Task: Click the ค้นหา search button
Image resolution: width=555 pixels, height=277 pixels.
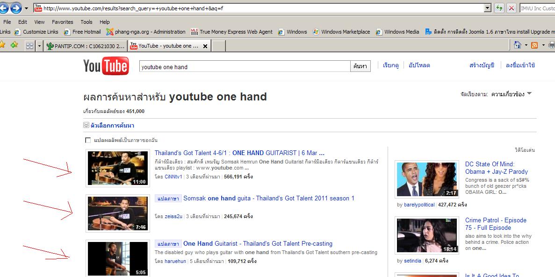Action: tap(360, 66)
